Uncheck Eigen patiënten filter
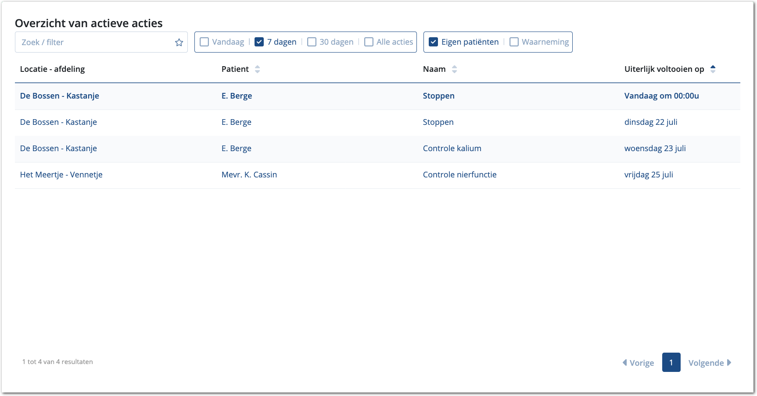757x396 pixels. coord(433,42)
